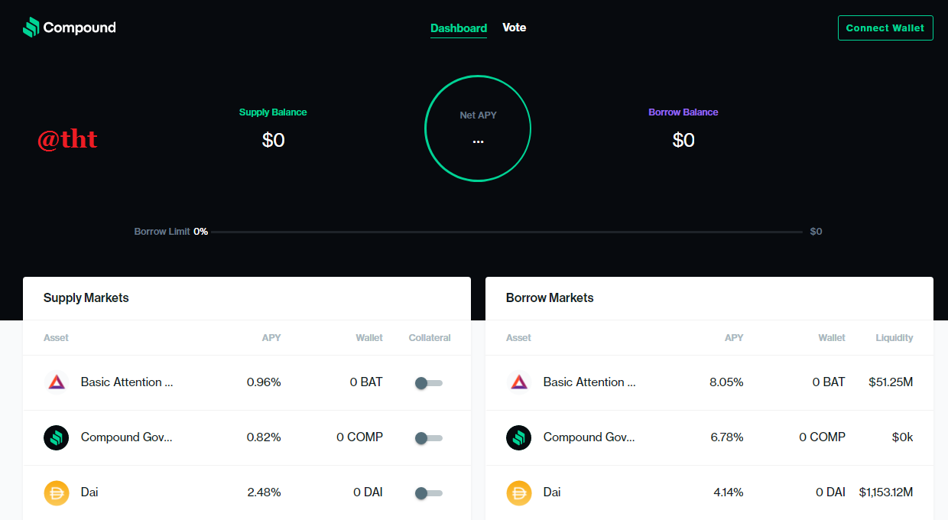Screen dimensions: 948x520
Task: Click the 4.14% borrow APY value
Action: tap(728, 492)
